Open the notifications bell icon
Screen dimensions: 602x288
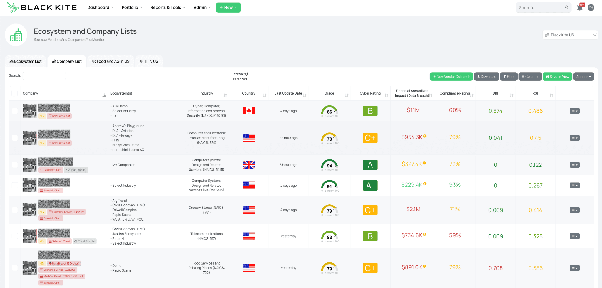point(579,8)
